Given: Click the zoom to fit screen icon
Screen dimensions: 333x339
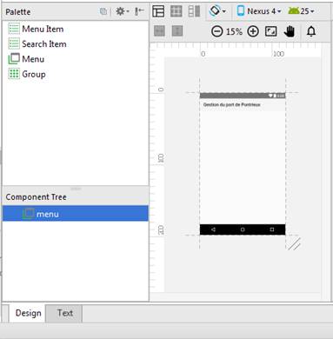Looking at the screenshot, I should click(270, 31).
